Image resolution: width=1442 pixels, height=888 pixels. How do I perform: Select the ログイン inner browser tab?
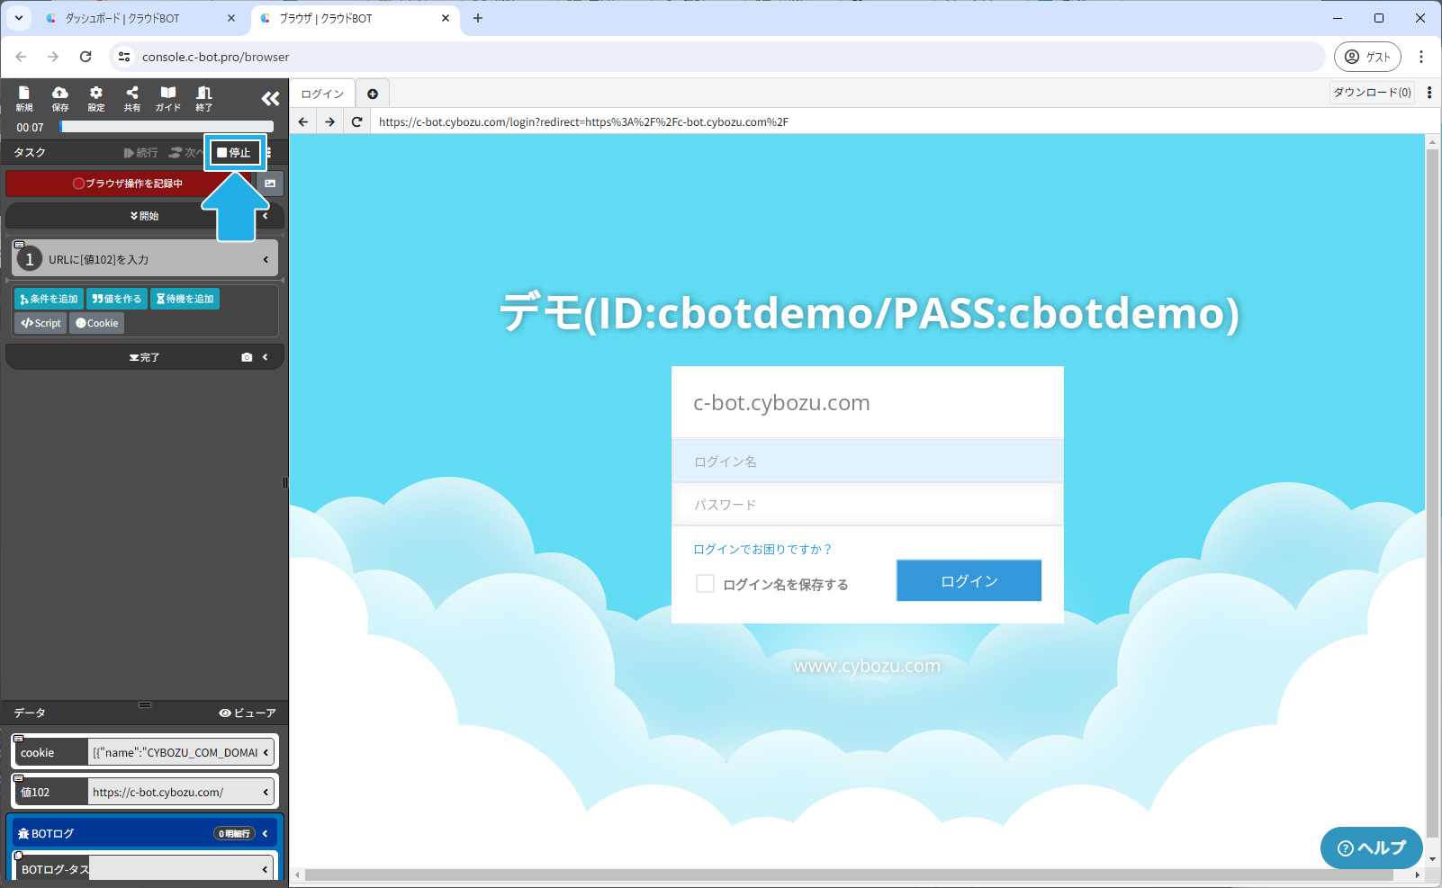point(322,94)
